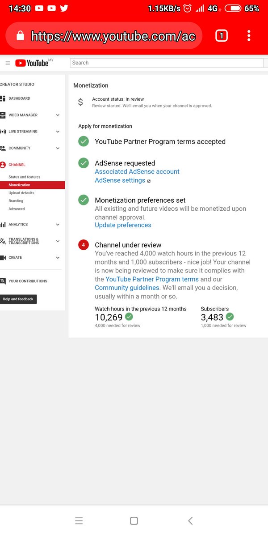Click the "Channel under review" heading
The height and width of the screenshot is (537, 268).
(x=128, y=245)
